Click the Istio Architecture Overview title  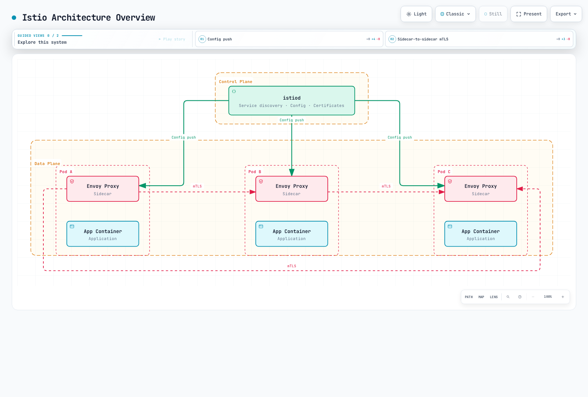(89, 18)
